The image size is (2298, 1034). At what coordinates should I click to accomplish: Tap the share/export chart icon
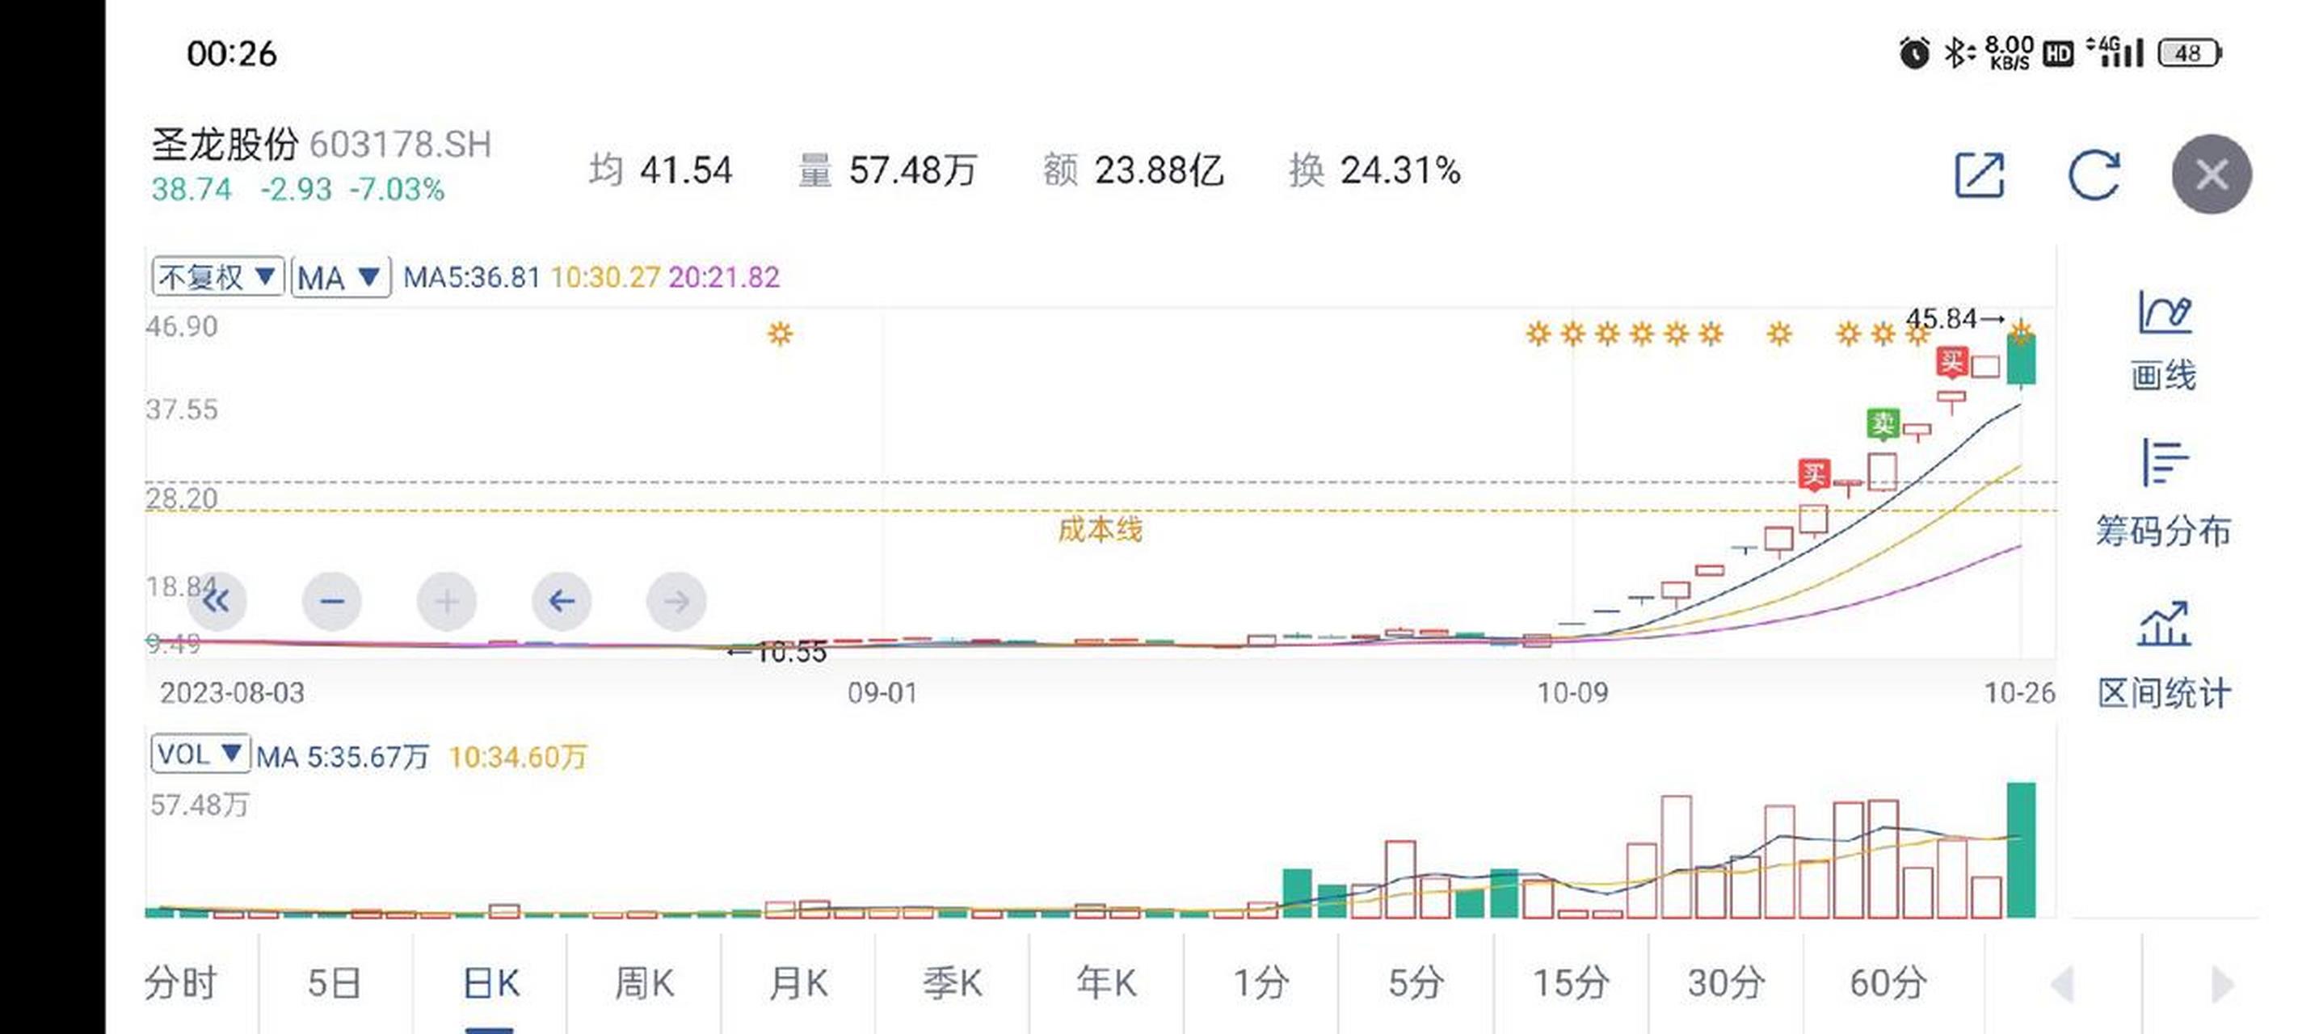1978,174
